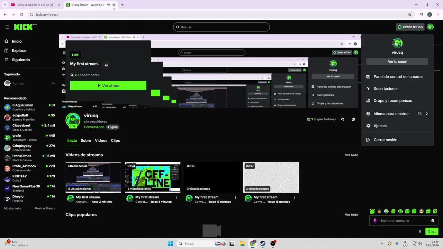Screen dimensions: 443x249
Task: Open the Dheylo channel avatar
Action: coord(7,199)
